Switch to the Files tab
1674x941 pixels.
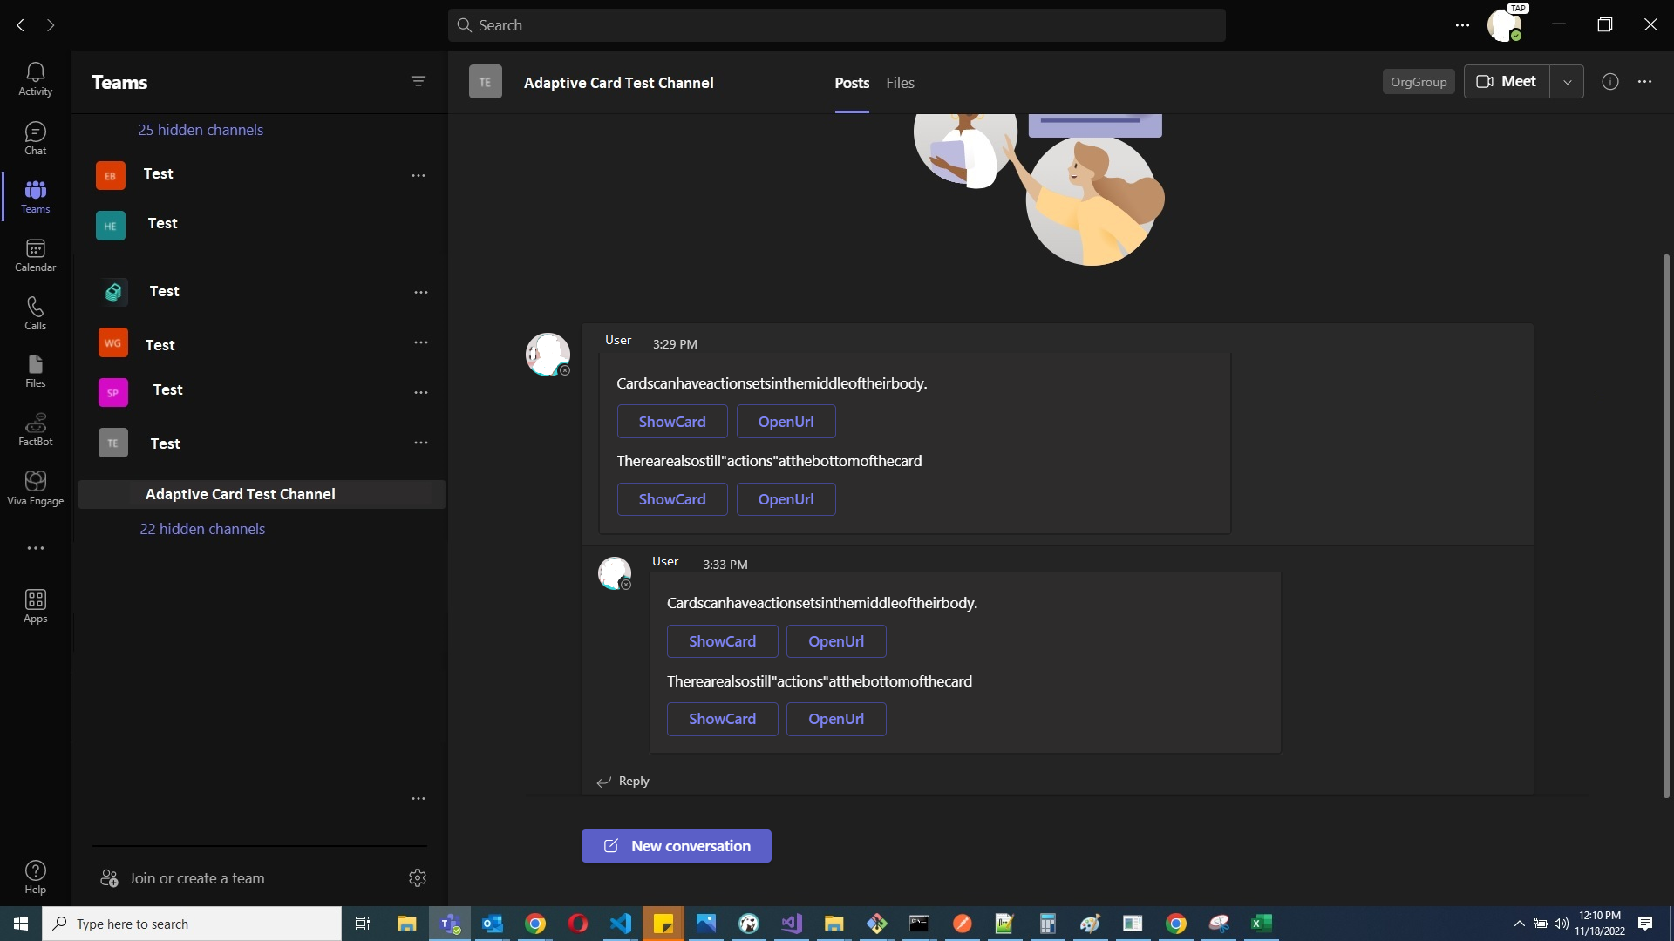(x=900, y=83)
